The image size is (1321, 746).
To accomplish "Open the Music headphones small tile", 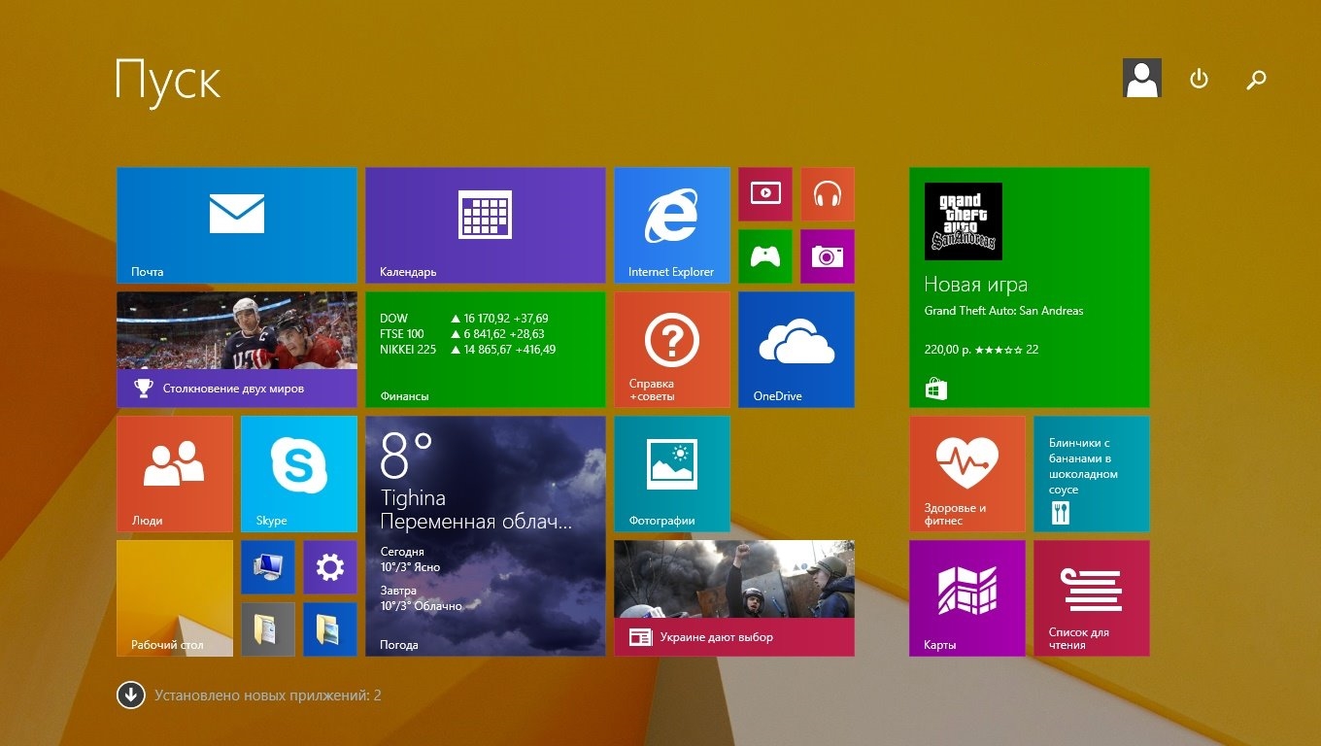I will [x=828, y=193].
